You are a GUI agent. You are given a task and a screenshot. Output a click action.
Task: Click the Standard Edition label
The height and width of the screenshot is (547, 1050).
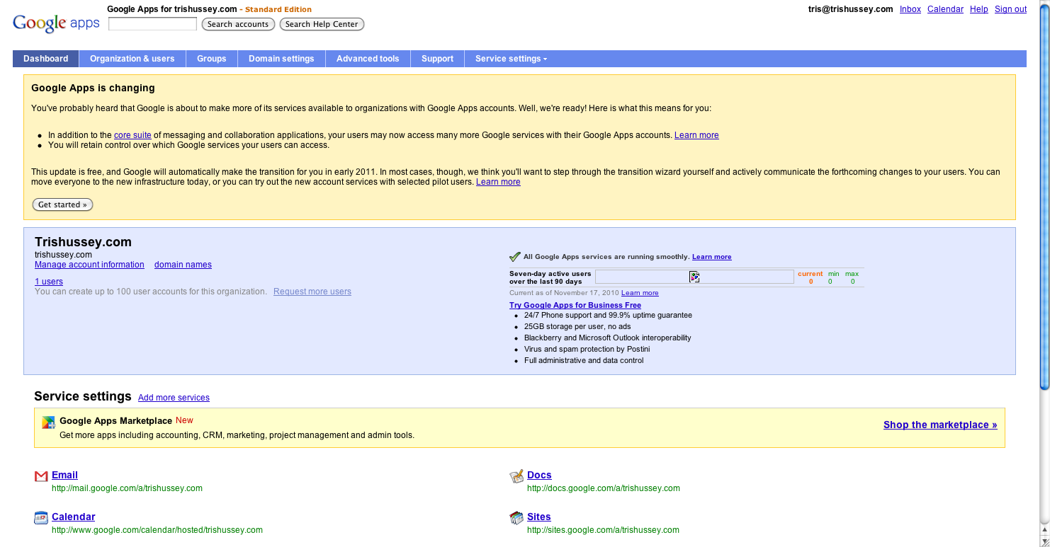pyautogui.click(x=278, y=10)
